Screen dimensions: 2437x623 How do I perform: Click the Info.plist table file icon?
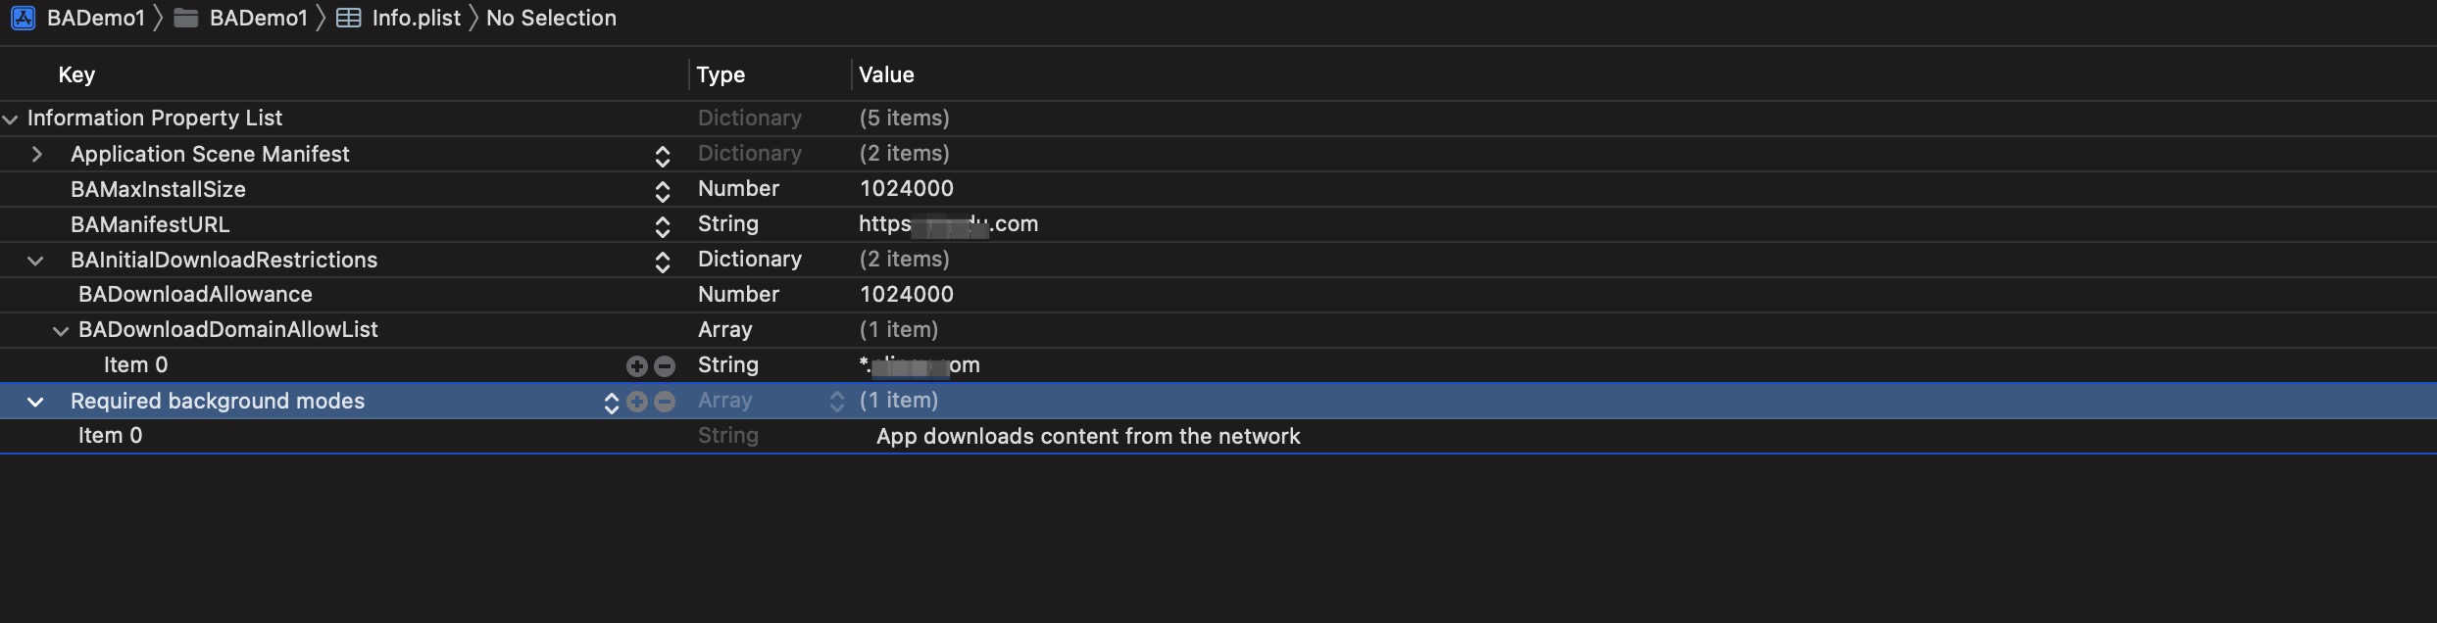coord(348,18)
